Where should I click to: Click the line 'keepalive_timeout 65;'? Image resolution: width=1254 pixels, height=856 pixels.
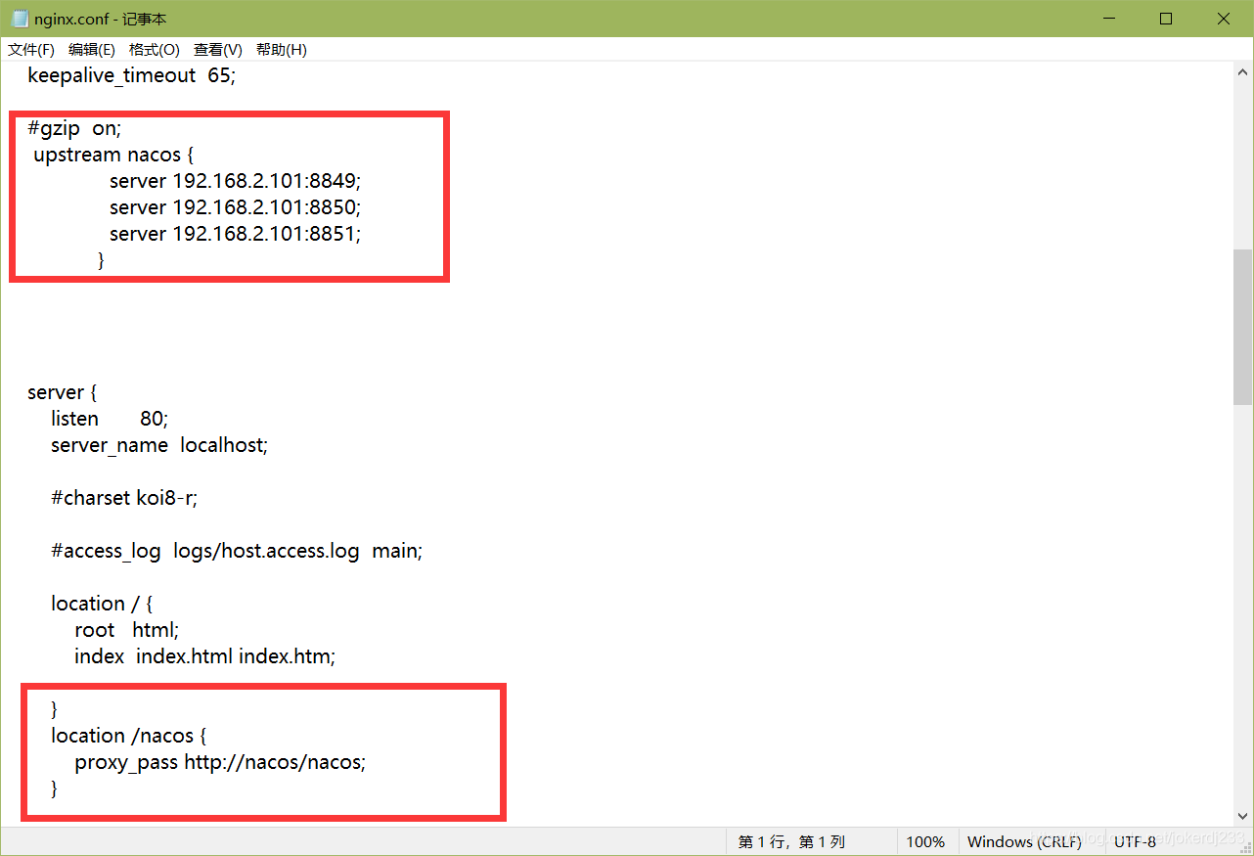point(131,75)
